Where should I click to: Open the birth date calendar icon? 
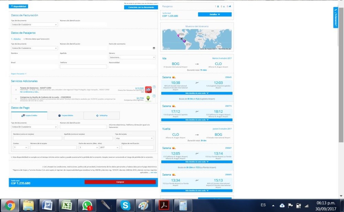coord(154,48)
